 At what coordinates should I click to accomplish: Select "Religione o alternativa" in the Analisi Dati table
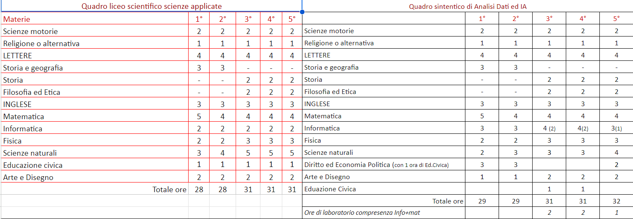point(339,43)
